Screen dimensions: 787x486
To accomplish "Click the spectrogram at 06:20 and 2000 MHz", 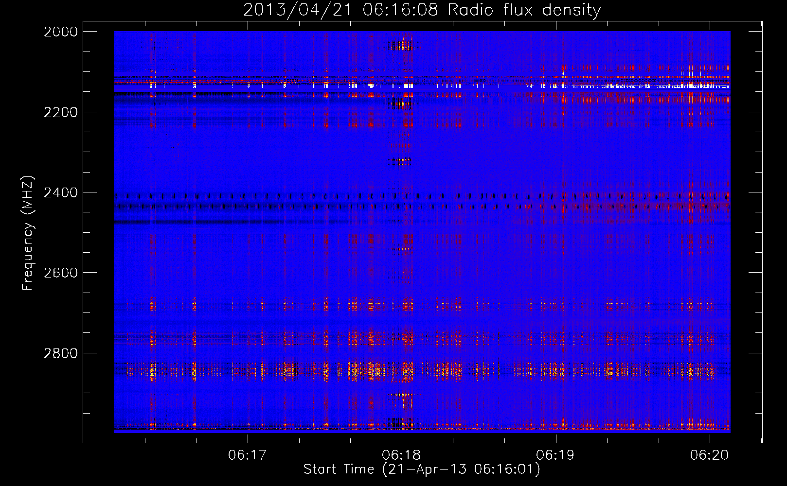I will pyautogui.click(x=709, y=33).
